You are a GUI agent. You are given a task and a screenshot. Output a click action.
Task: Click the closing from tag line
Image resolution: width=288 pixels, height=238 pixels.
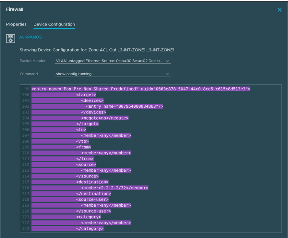coord(85,159)
